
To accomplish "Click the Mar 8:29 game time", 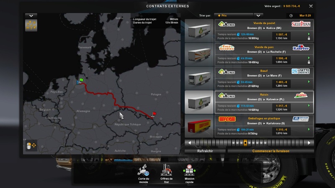I will pyautogui.click(x=305, y=15).
